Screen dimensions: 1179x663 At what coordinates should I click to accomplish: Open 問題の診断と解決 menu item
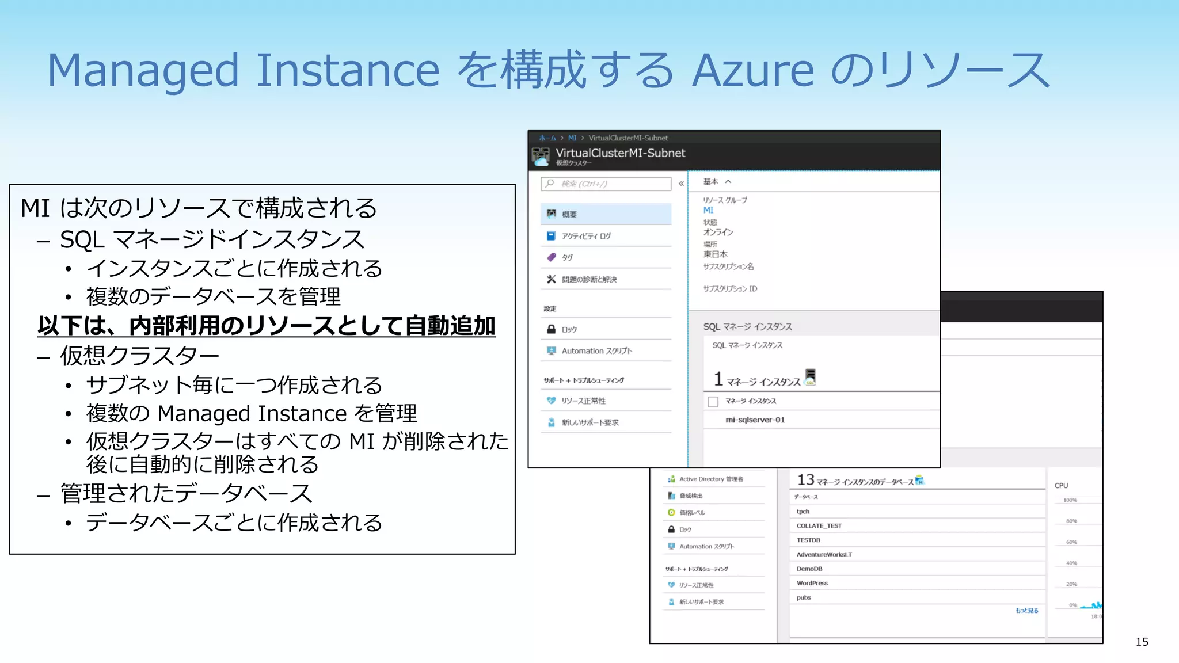pyautogui.click(x=606, y=279)
